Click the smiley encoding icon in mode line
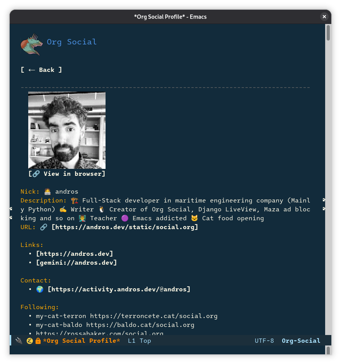The width and height of the screenshot is (341, 364). [x=30, y=340]
